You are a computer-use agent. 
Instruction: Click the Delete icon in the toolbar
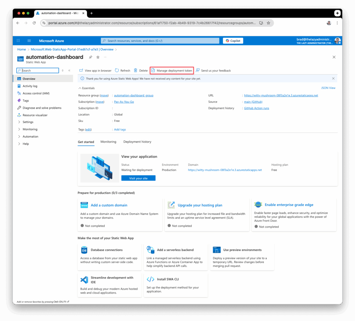point(137,70)
